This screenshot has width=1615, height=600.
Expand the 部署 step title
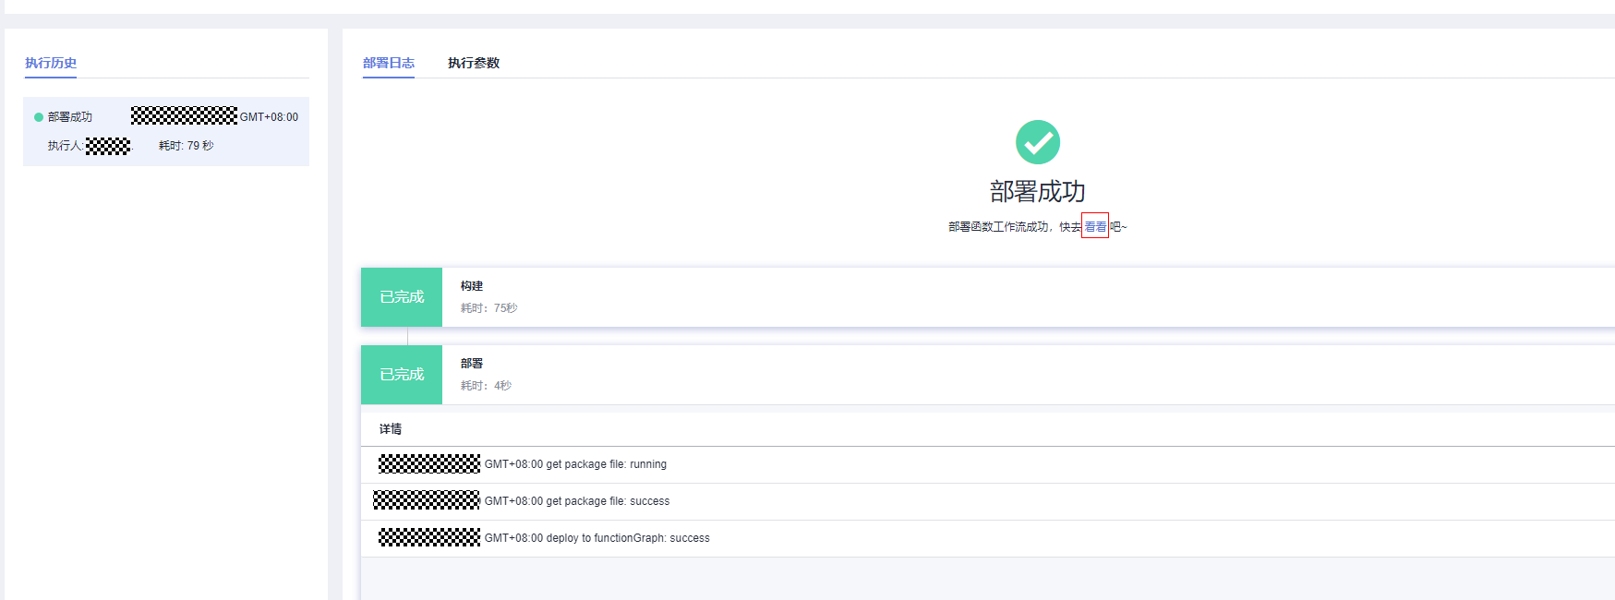coord(472,364)
